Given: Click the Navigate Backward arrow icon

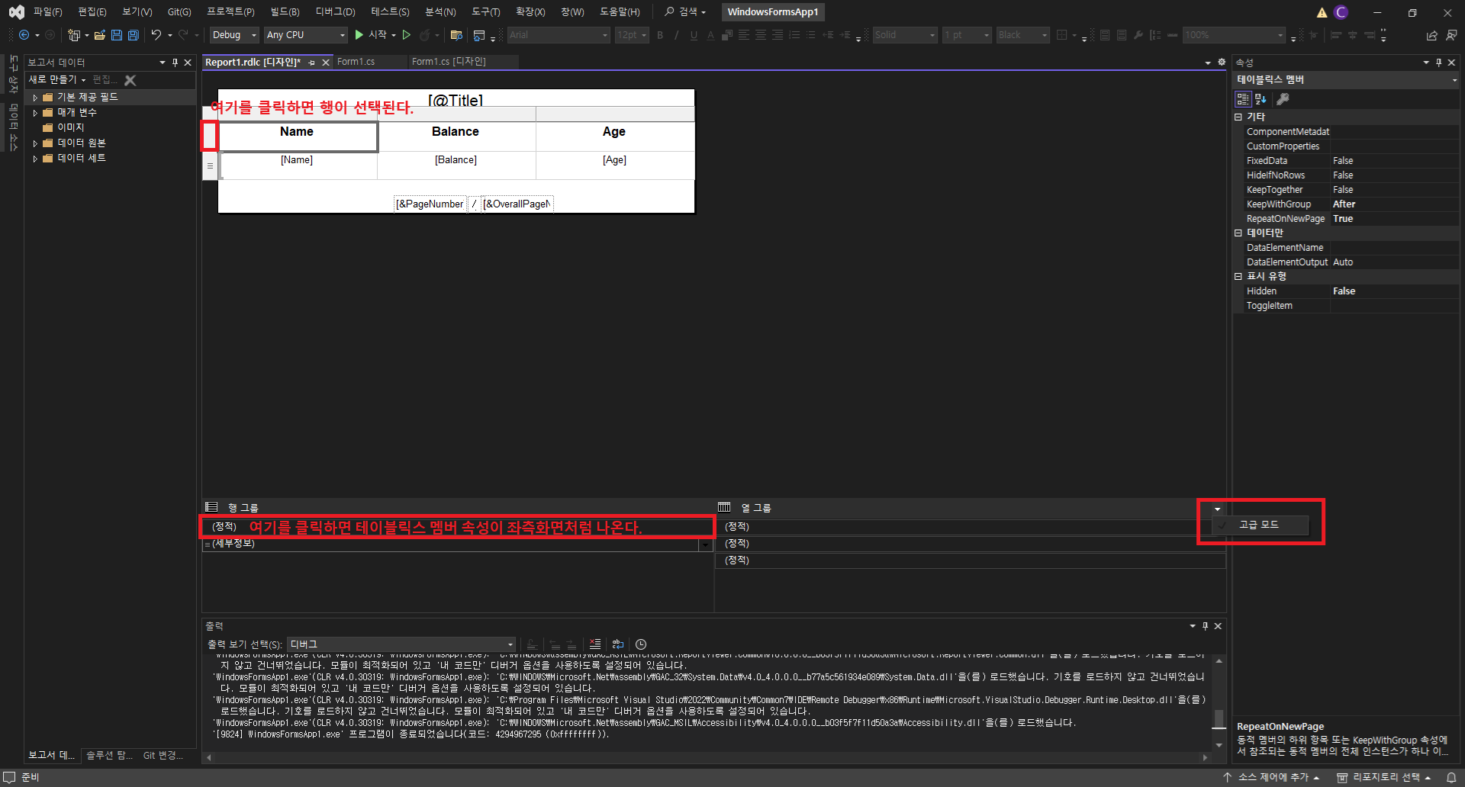Looking at the screenshot, I should [x=24, y=35].
